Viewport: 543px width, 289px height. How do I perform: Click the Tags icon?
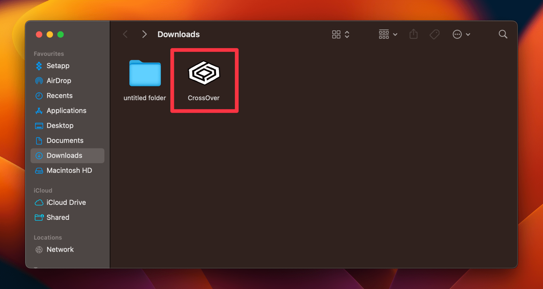click(434, 34)
